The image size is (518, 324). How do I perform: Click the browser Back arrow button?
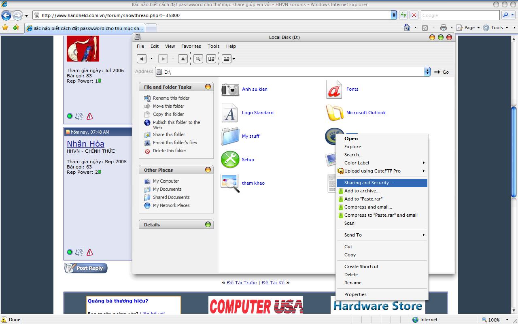[6, 15]
